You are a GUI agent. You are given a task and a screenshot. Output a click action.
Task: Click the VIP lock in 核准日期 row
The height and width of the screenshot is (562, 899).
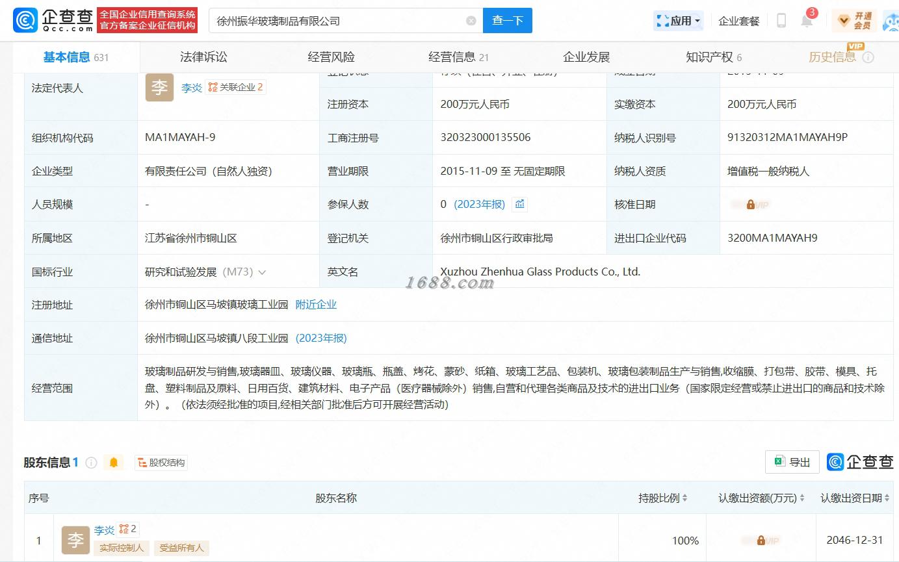(750, 205)
